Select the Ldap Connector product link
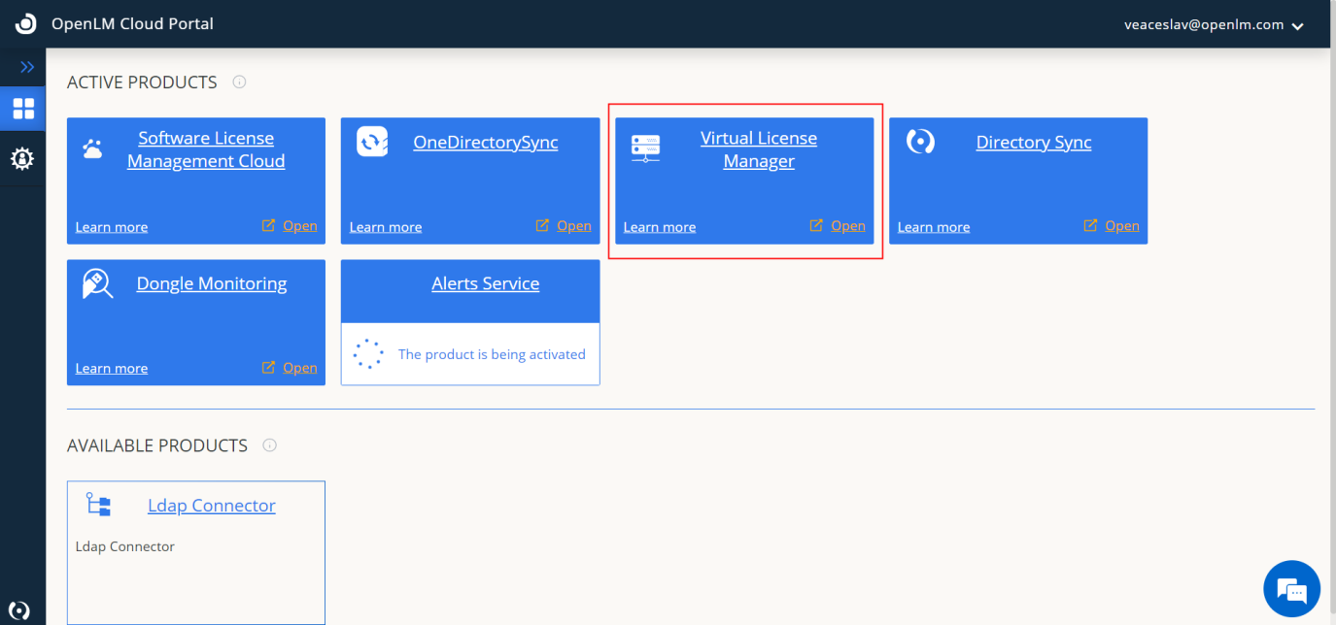The width and height of the screenshot is (1336, 625). [x=211, y=506]
